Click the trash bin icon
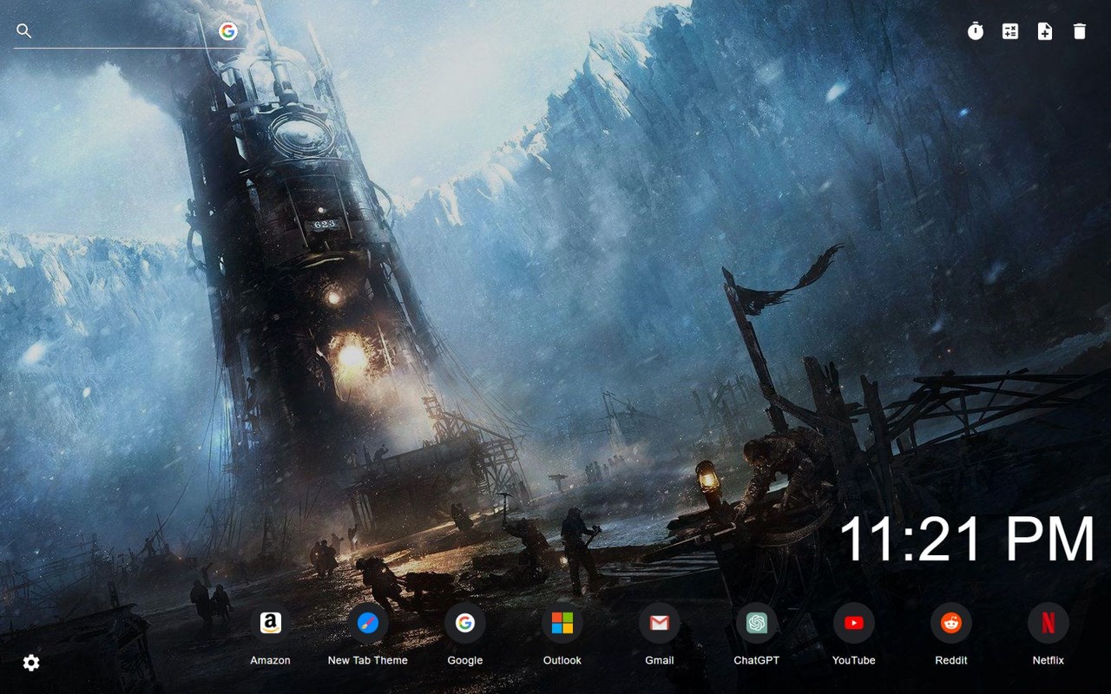Image resolution: width=1111 pixels, height=694 pixels. tap(1080, 31)
